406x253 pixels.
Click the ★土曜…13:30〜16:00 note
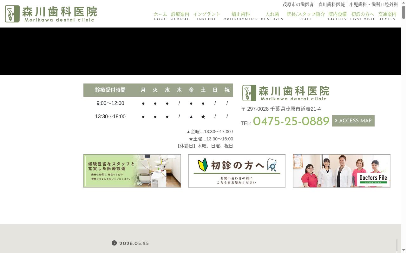coord(211,139)
